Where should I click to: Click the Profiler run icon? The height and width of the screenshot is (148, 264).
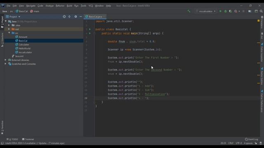236,11
